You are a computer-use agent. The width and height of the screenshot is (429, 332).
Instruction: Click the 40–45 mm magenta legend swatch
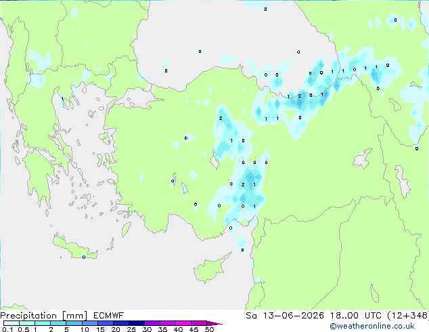(x=183, y=323)
